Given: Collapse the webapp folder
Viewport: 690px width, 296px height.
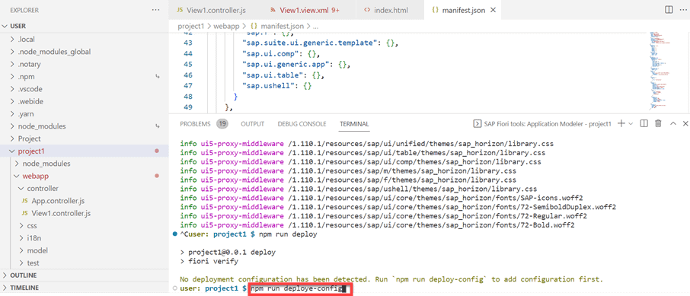Looking at the screenshot, I should (84, 176).
